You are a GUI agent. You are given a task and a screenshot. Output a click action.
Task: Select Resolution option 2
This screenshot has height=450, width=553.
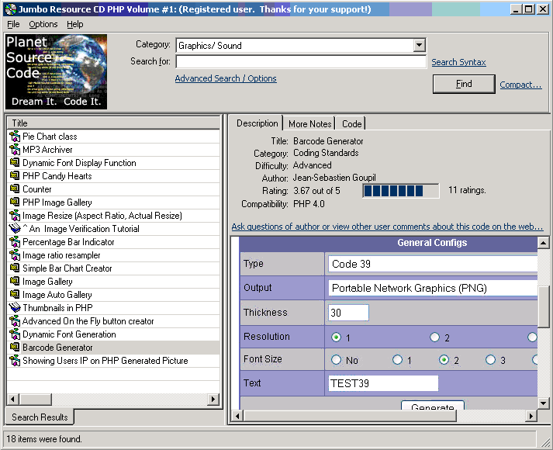pyautogui.click(x=435, y=337)
